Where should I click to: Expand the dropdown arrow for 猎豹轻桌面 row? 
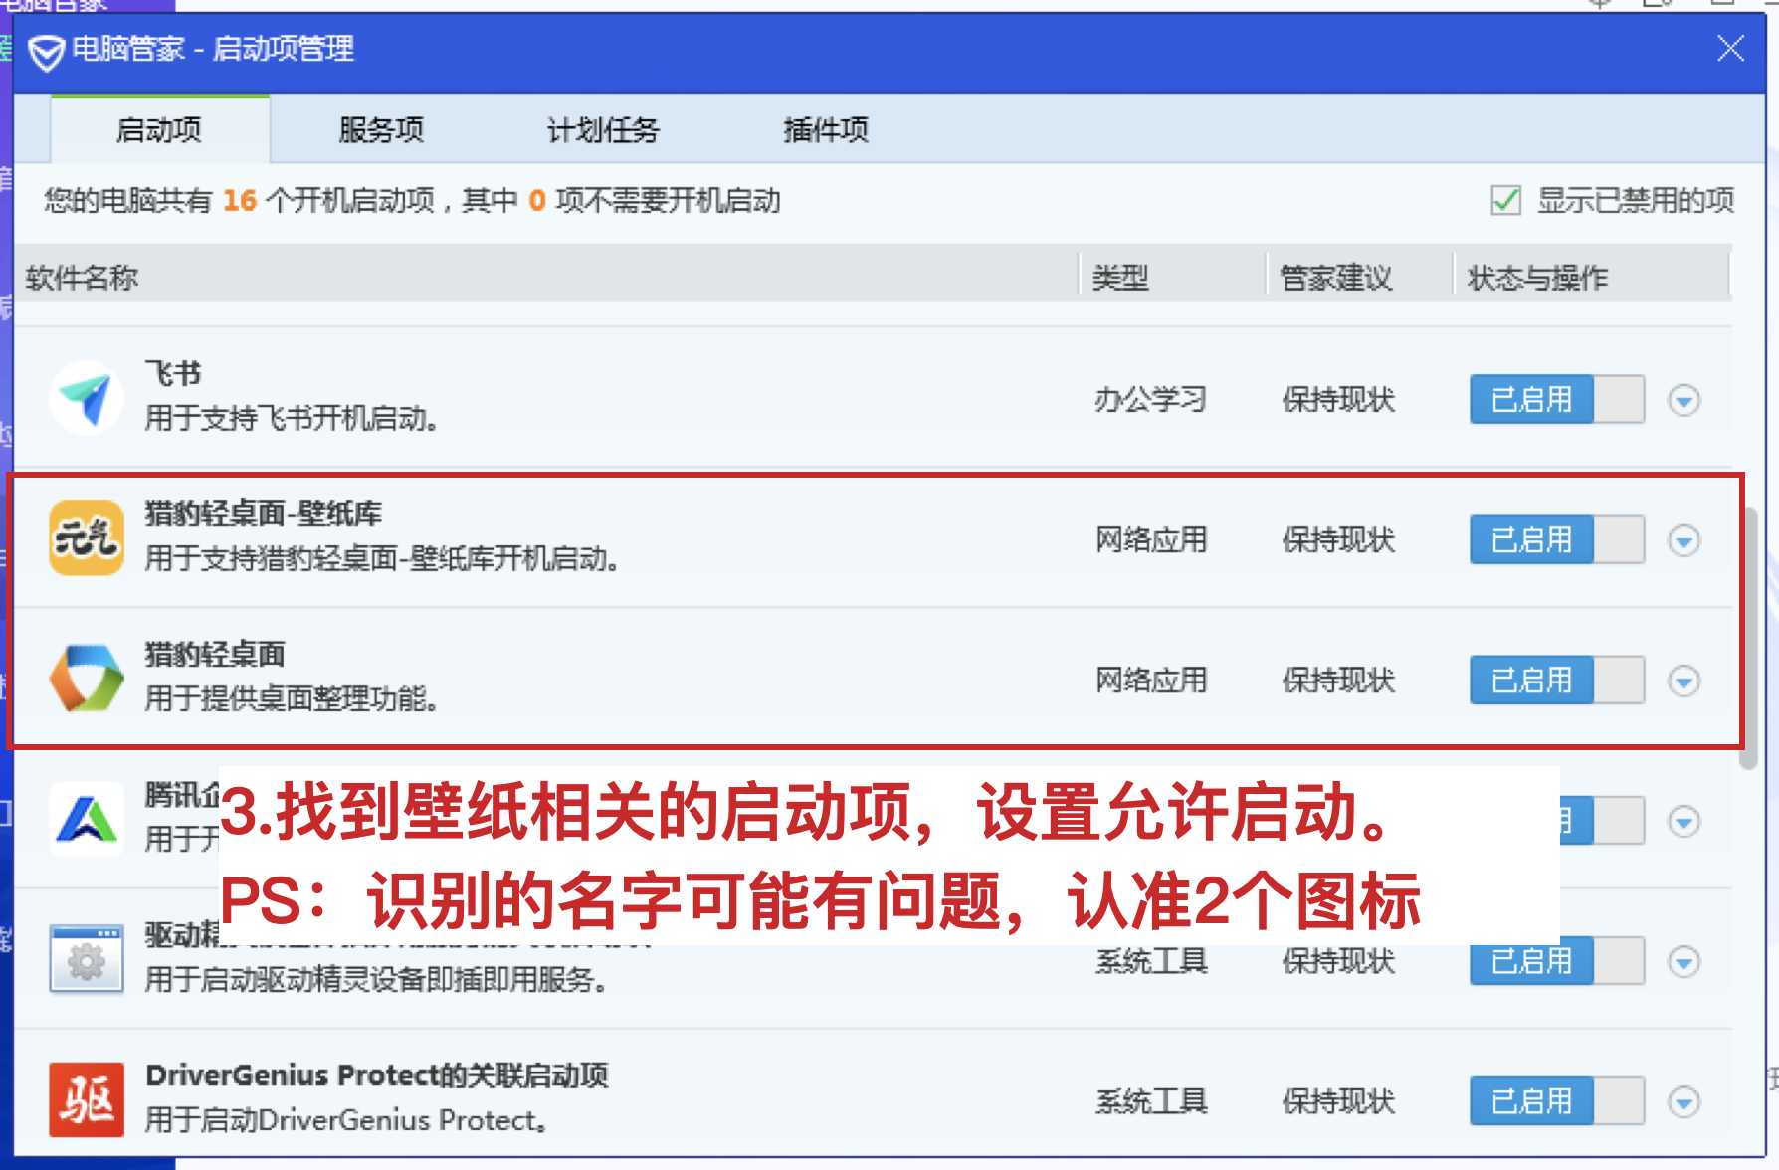click(1683, 681)
